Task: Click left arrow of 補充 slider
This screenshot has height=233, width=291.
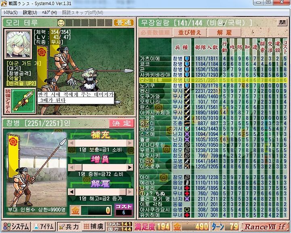Action: 71,143
